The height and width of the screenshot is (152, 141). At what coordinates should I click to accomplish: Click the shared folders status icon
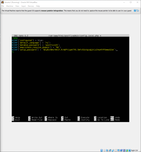(x=116, y=150)
